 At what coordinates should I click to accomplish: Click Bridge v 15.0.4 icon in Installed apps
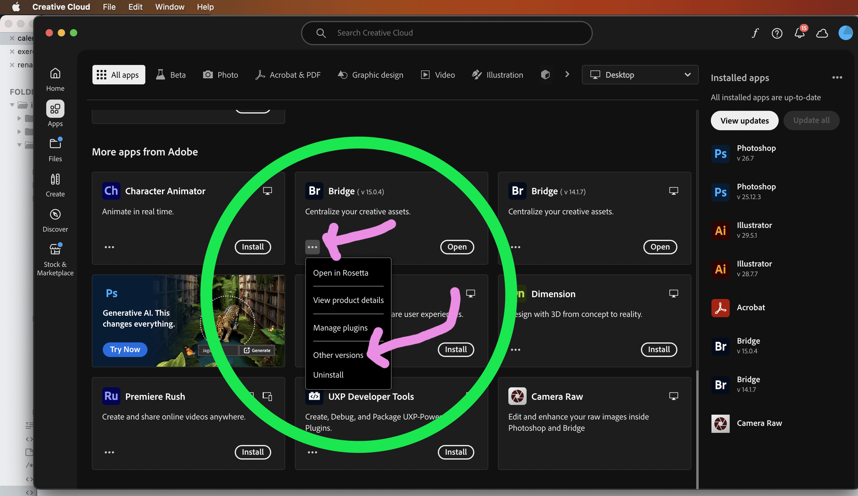point(720,346)
